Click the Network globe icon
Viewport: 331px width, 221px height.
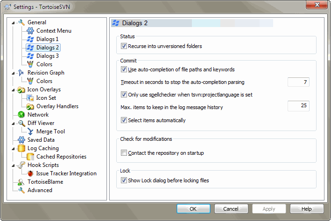[x=21, y=115]
